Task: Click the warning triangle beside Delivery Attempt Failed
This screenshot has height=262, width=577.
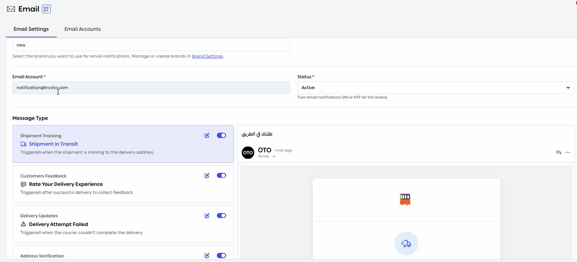Action: click(23, 224)
